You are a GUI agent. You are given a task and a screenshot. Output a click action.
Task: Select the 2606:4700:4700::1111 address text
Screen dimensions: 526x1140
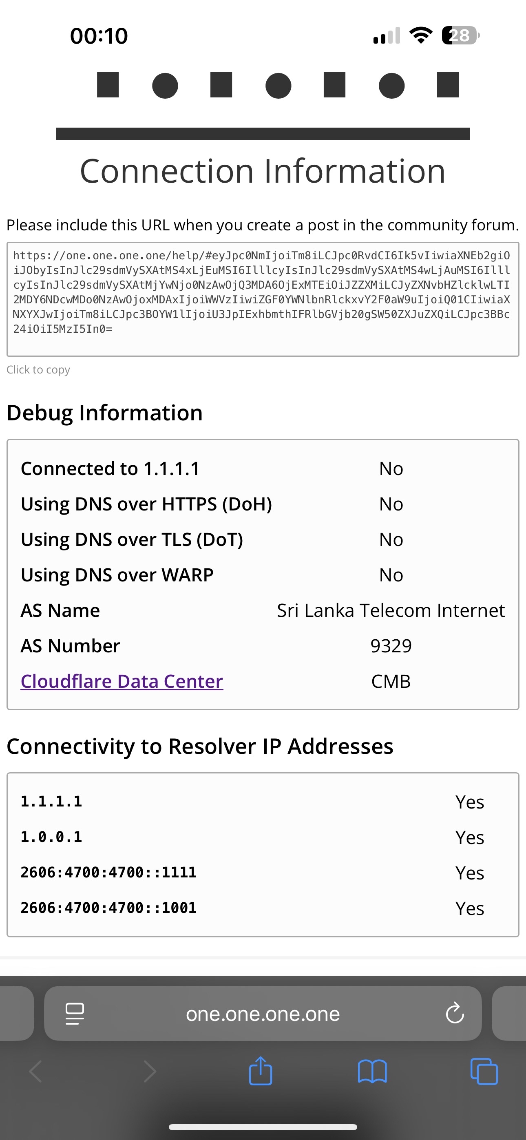click(x=108, y=872)
